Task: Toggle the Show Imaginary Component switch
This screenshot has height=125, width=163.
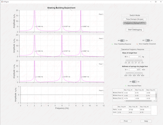Action: point(147,40)
